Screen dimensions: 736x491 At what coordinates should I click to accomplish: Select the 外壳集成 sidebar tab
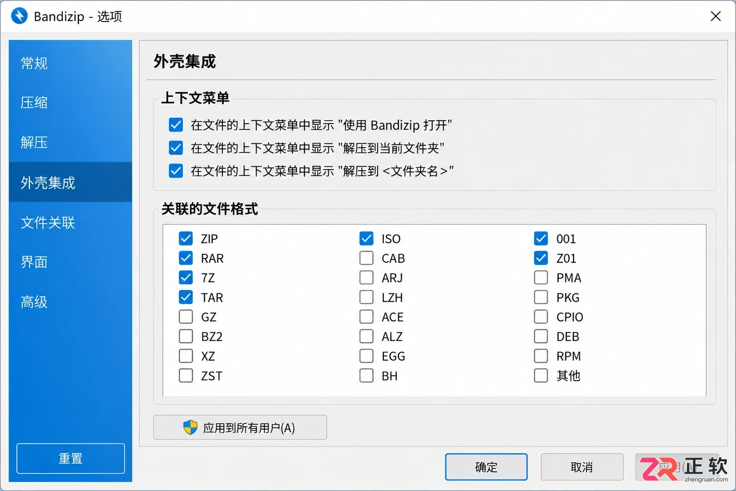71,182
